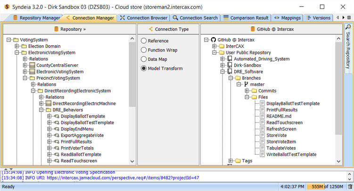Click the DisplayBallotTemplate activity icon
The image size is (354, 191).
(57, 116)
